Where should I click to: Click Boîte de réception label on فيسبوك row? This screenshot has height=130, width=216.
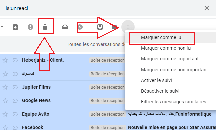tap(107, 74)
